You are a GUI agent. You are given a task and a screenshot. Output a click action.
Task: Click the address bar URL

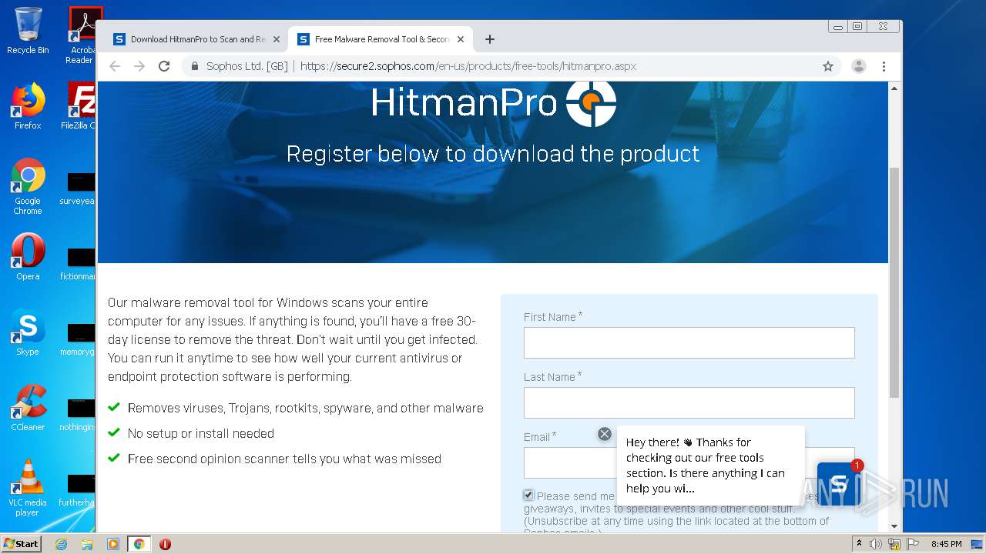click(468, 66)
